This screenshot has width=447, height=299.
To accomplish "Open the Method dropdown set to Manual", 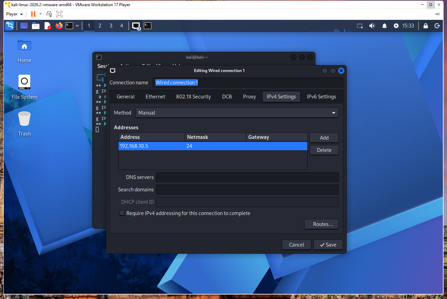I will (237, 113).
